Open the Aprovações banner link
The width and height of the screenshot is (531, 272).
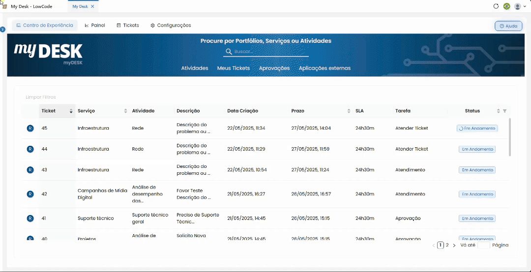[x=274, y=68]
